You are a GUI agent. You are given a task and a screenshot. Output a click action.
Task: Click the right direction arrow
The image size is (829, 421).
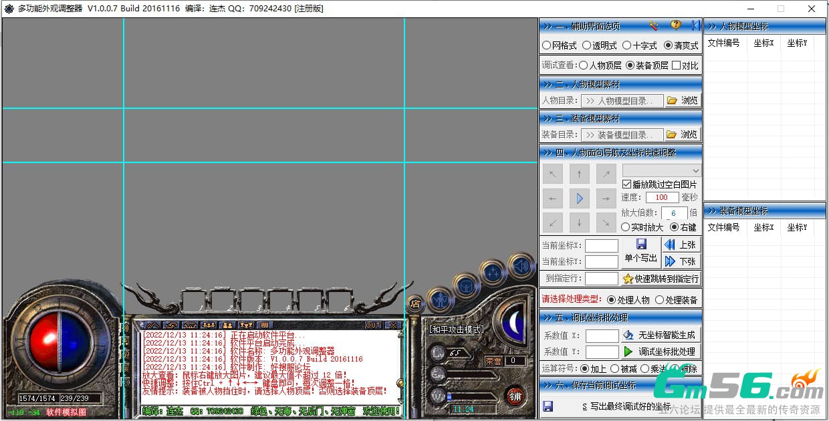[x=606, y=198]
